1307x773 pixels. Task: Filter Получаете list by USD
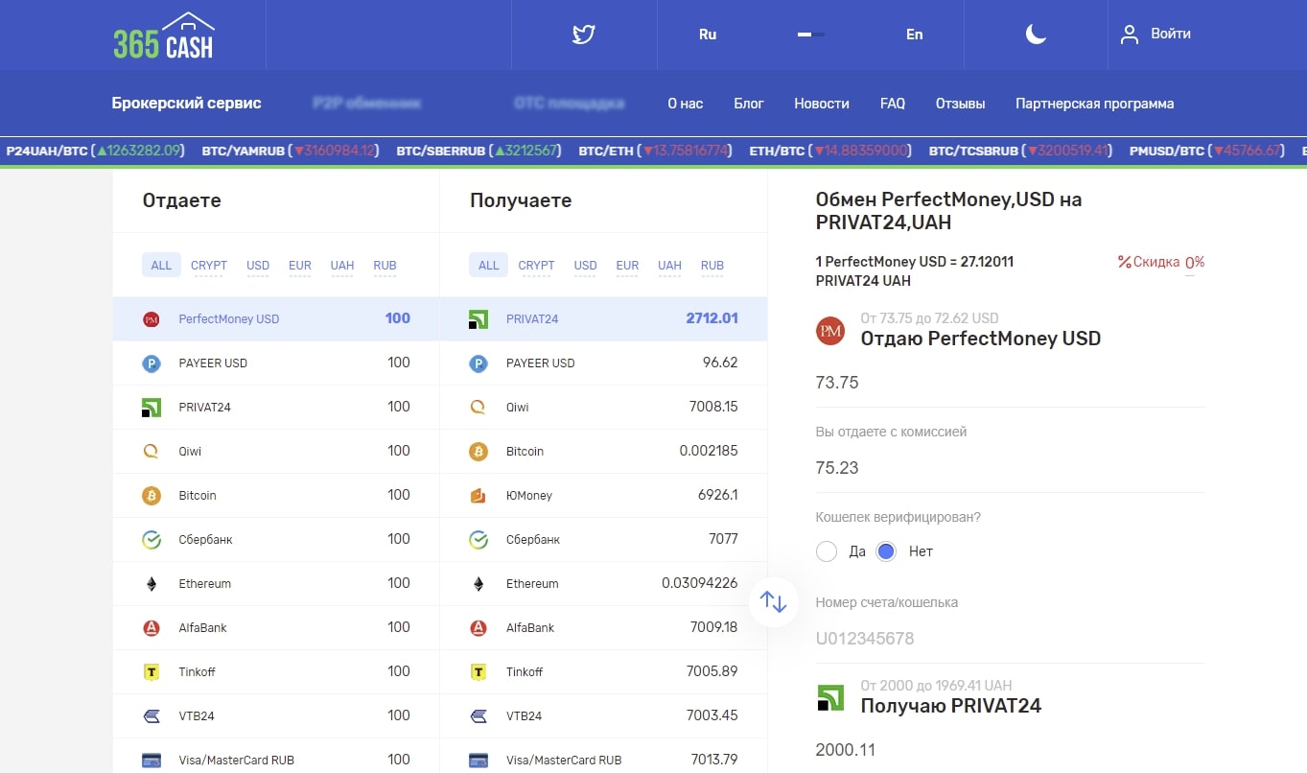click(x=585, y=266)
